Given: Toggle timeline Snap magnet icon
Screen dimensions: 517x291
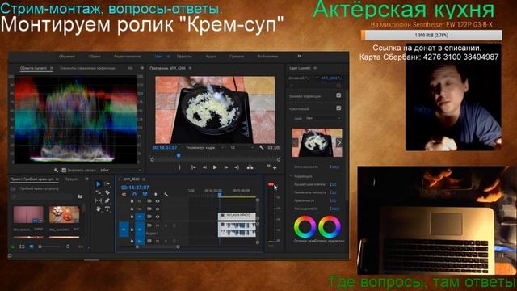Looking at the screenshot, I should (134, 195).
